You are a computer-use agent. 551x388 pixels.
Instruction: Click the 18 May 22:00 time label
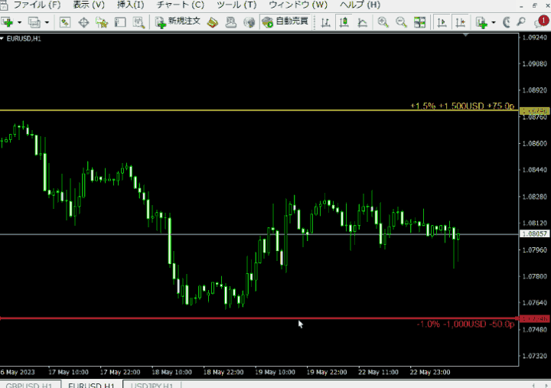tap(223, 372)
